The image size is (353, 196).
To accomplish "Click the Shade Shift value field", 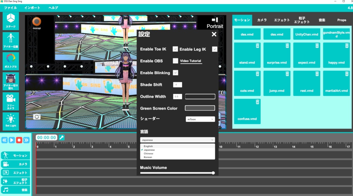I will click(x=178, y=85).
